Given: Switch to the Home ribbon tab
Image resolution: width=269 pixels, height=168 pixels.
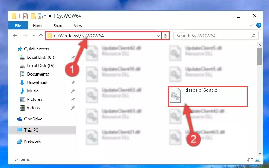Looking at the screenshot, I should coord(38,26).
